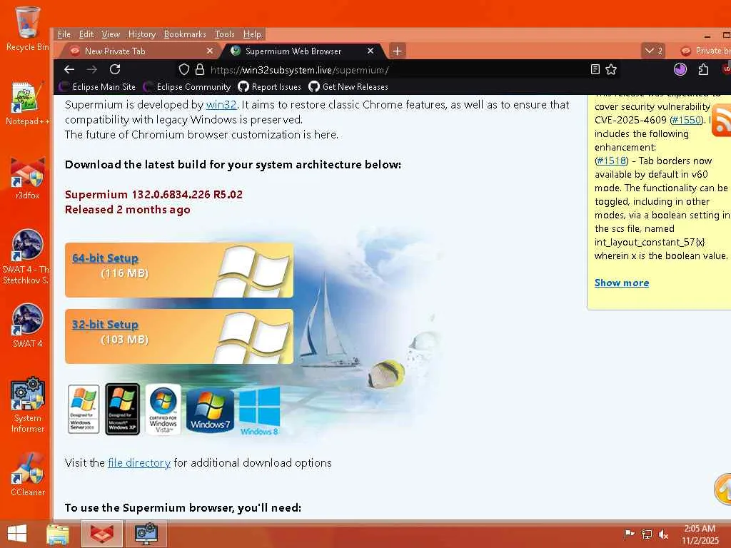The image size is (731, 548).
Task: Open Action Center flag tray icon
Action: point(629,534)
